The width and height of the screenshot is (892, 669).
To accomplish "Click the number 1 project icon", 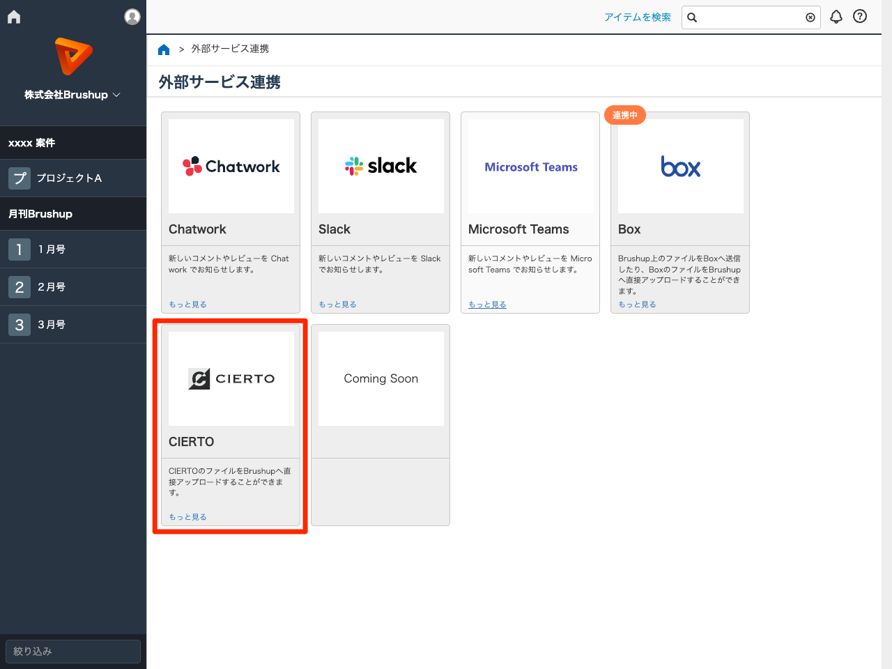I will [x=20, y=249].
